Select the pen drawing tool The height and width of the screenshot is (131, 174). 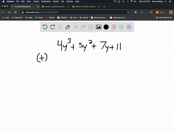pos(68,27)
